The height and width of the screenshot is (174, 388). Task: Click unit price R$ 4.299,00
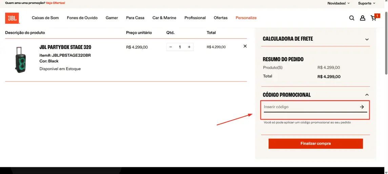tap(137, 47)
